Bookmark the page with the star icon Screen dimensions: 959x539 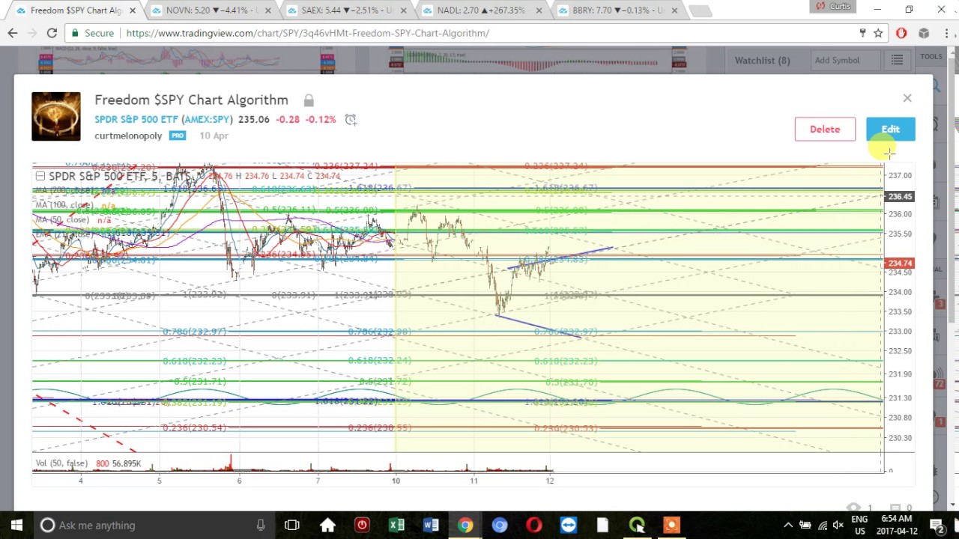[878, 33]
